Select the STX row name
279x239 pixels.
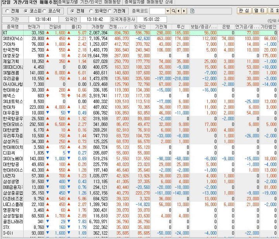tap(6, 227)
